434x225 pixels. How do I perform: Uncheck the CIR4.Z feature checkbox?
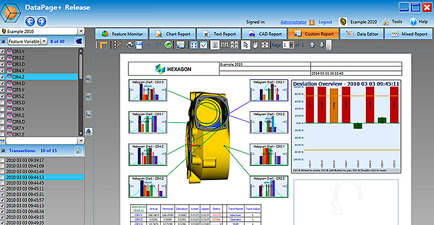[2, 76]
